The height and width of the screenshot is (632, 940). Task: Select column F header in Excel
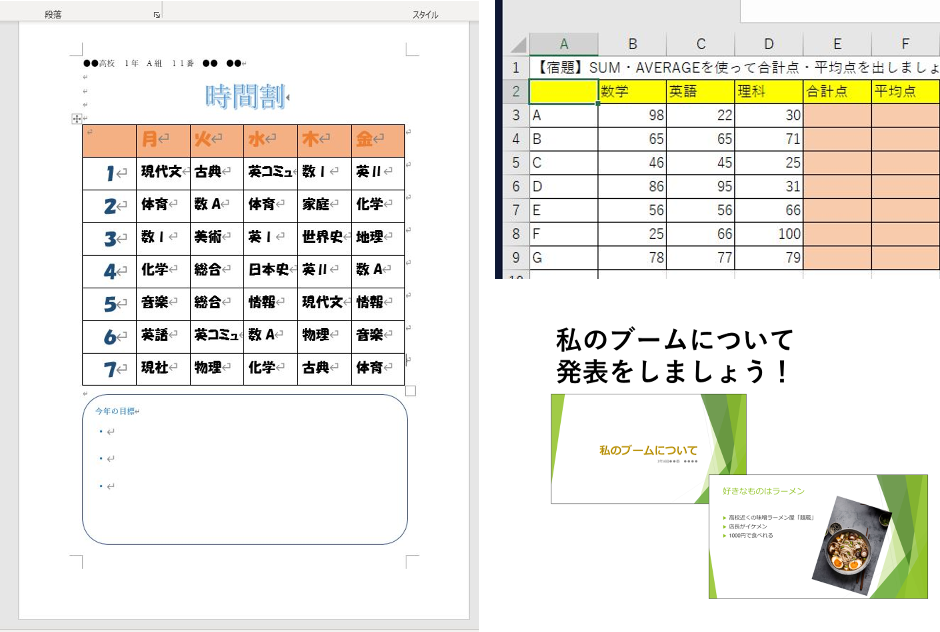pos(905,44)
